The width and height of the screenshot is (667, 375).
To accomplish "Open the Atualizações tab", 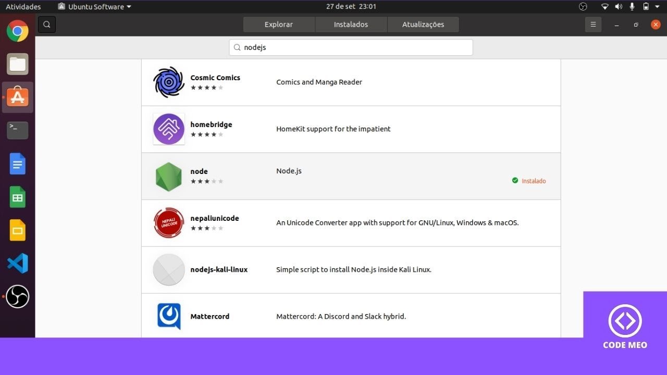I will (x=423, y=24).
